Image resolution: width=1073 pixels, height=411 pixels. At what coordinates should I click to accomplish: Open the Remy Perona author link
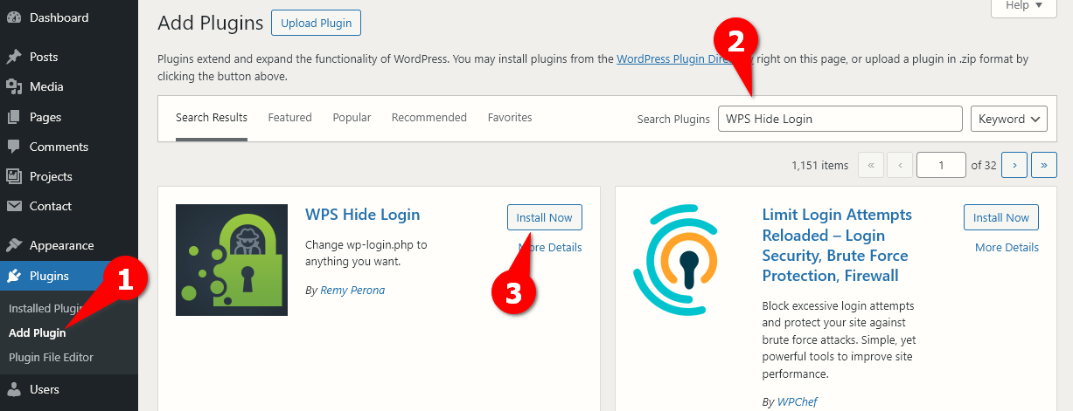352,290
